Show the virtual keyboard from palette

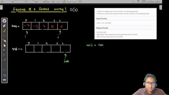(4, 80)
